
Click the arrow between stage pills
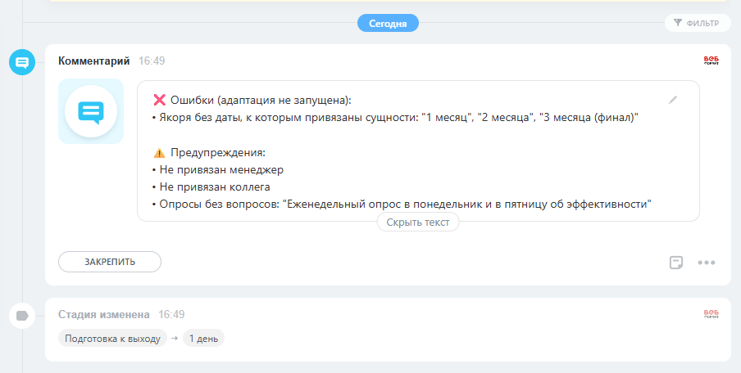[175, 338]
